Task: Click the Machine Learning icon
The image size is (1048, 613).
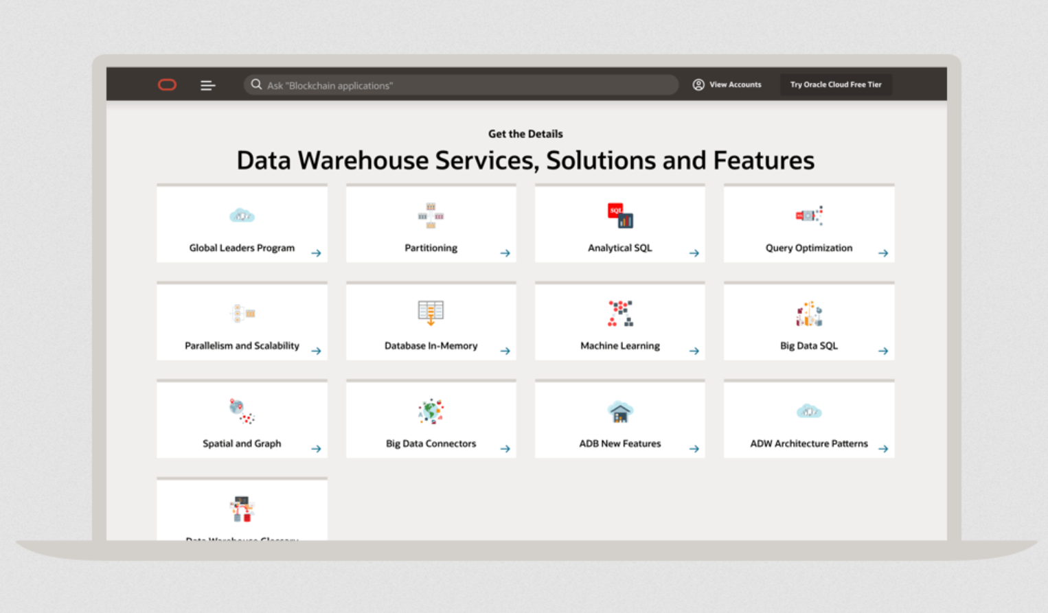Action: pos(620,313)
